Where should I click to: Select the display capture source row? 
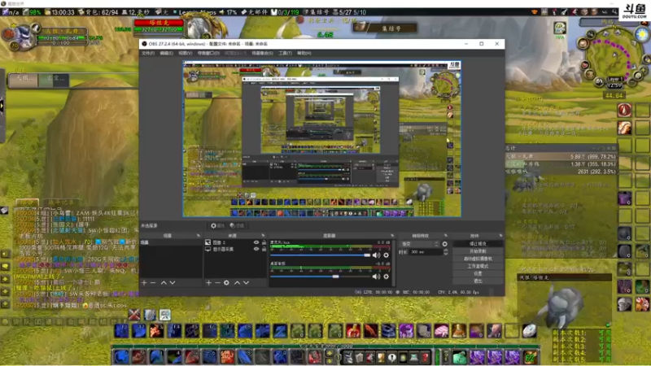[235, 249]
